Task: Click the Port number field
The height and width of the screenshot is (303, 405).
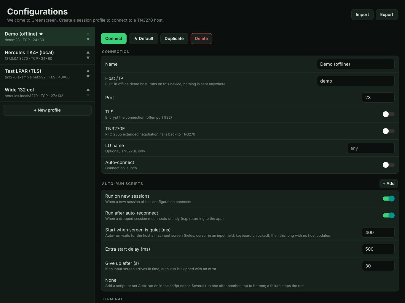Action: pos(378,98)
